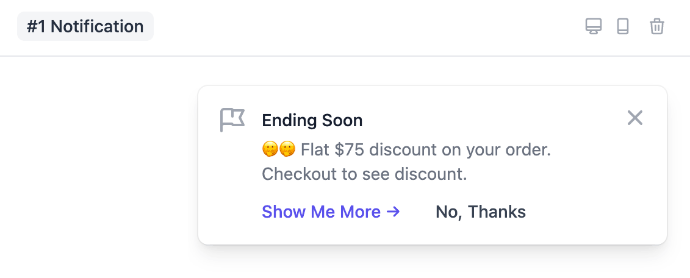Click the first hand-over-mouth emoji
This screenshot has width=690, height=278.
(x=270, y=149)
